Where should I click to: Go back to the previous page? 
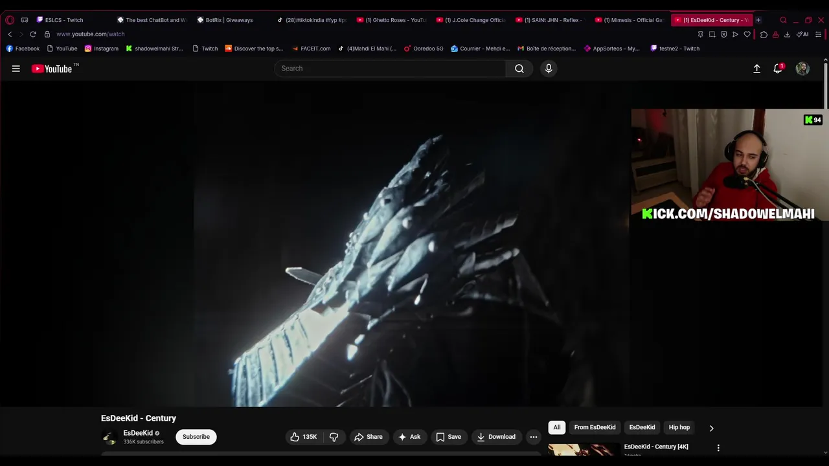(10, 34)
